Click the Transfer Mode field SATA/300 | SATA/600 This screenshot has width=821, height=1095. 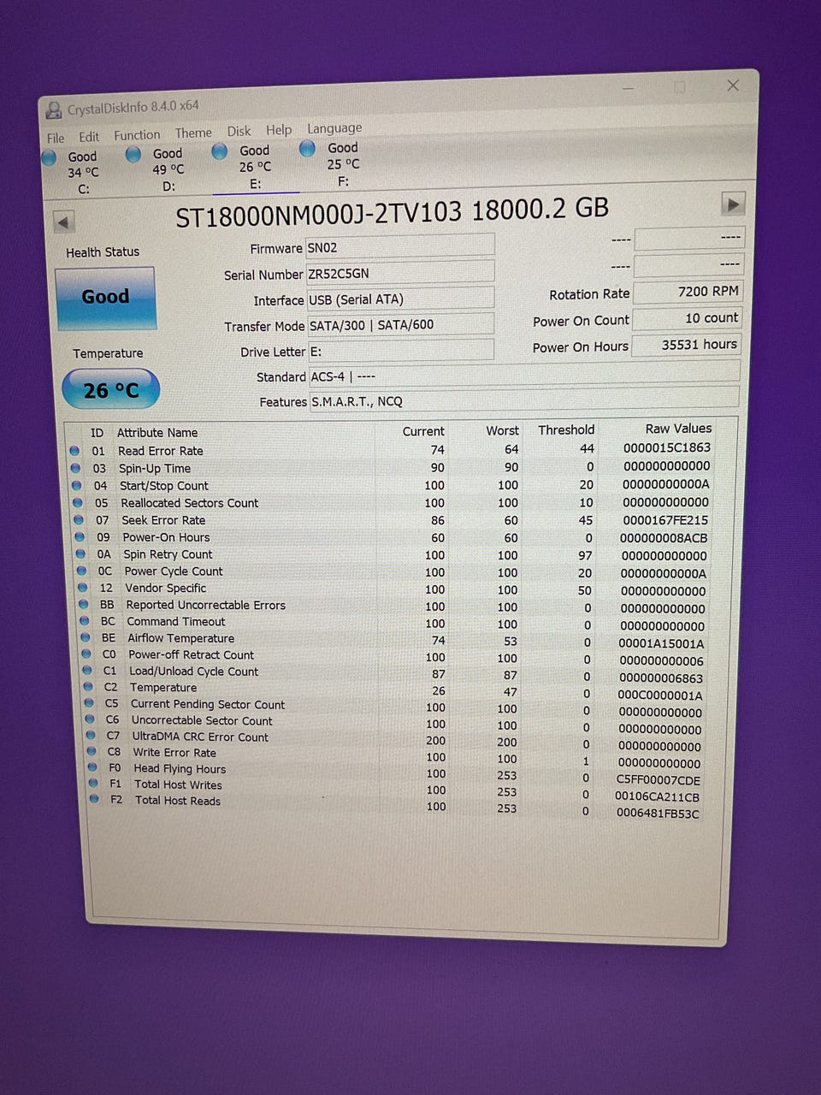pyautogui.click(x=400, y=324)
